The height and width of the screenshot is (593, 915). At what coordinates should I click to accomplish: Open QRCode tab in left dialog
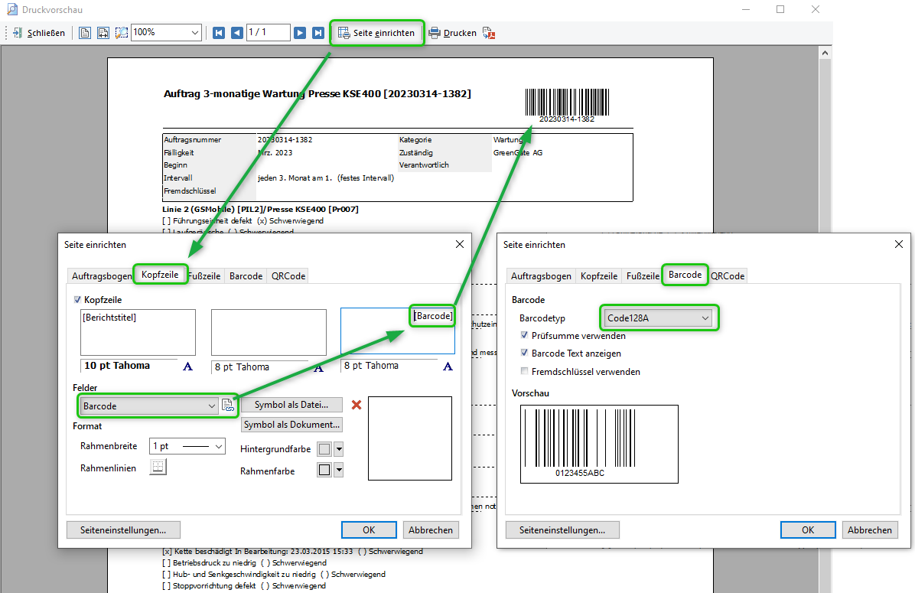tap(288, 276)
